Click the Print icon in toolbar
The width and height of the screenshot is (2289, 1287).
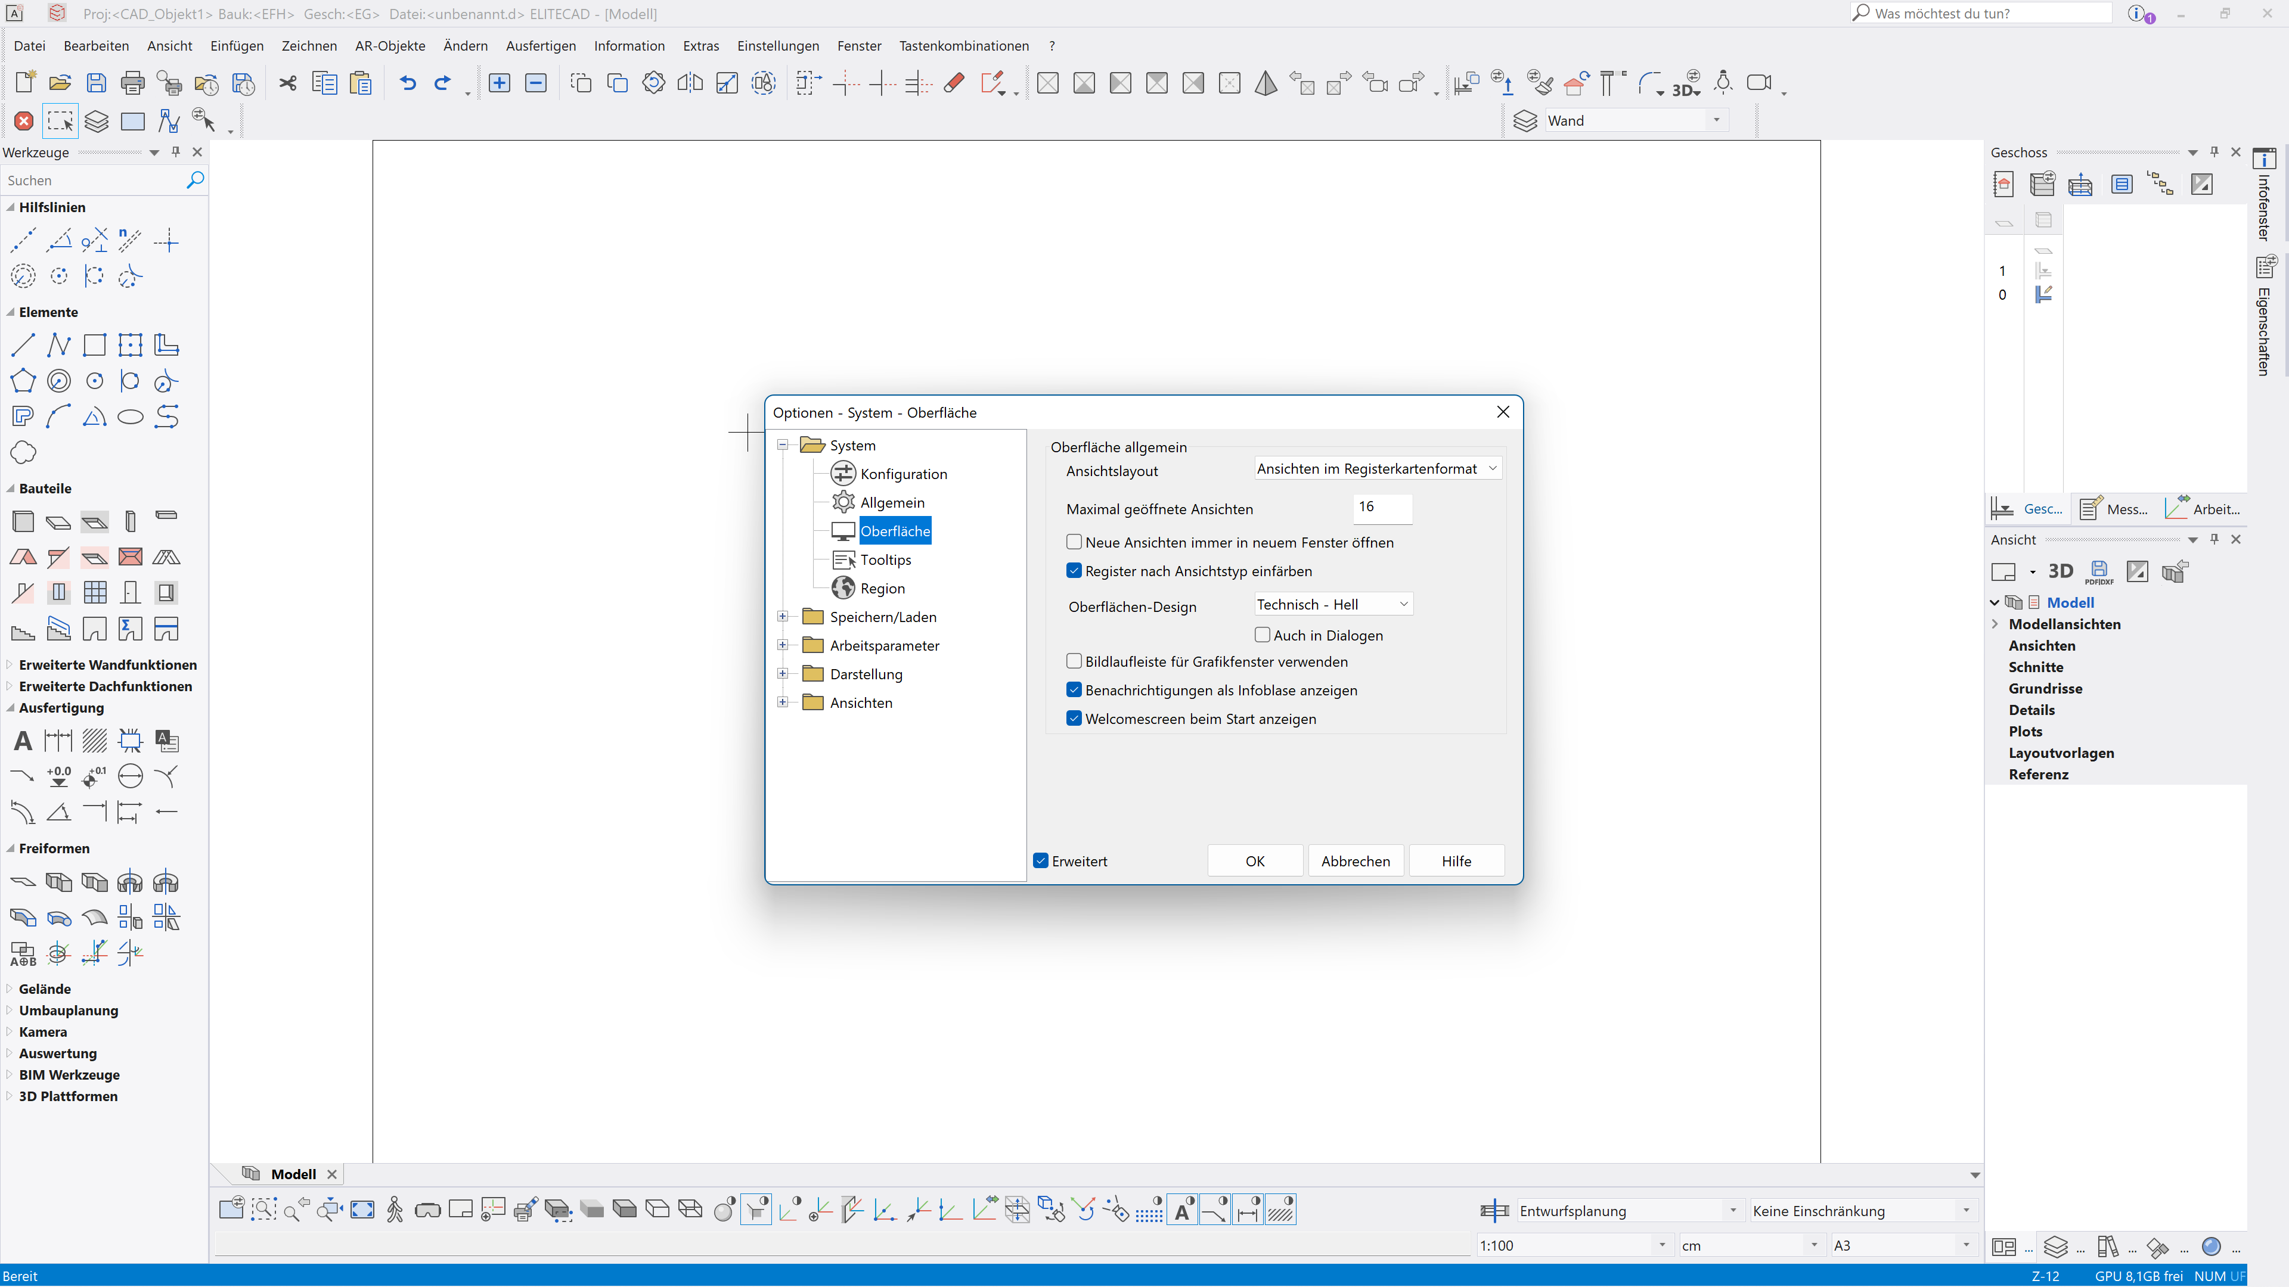132,83
